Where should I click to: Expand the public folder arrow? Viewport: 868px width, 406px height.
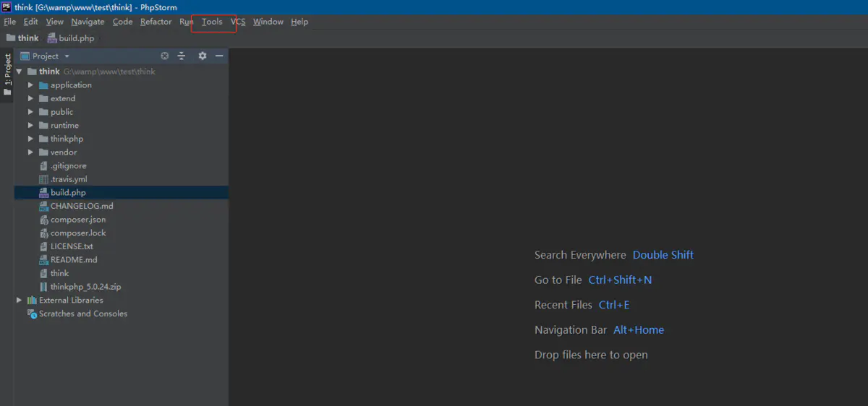(x=31, y=112)
